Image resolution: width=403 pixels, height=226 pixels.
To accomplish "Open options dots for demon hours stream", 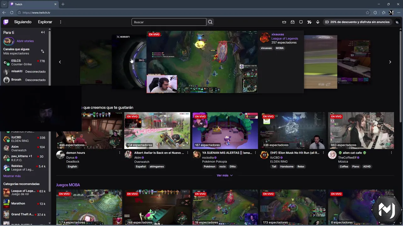I will coord(120,153).
